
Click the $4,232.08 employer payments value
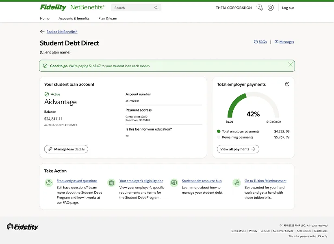tap(282, 131)
